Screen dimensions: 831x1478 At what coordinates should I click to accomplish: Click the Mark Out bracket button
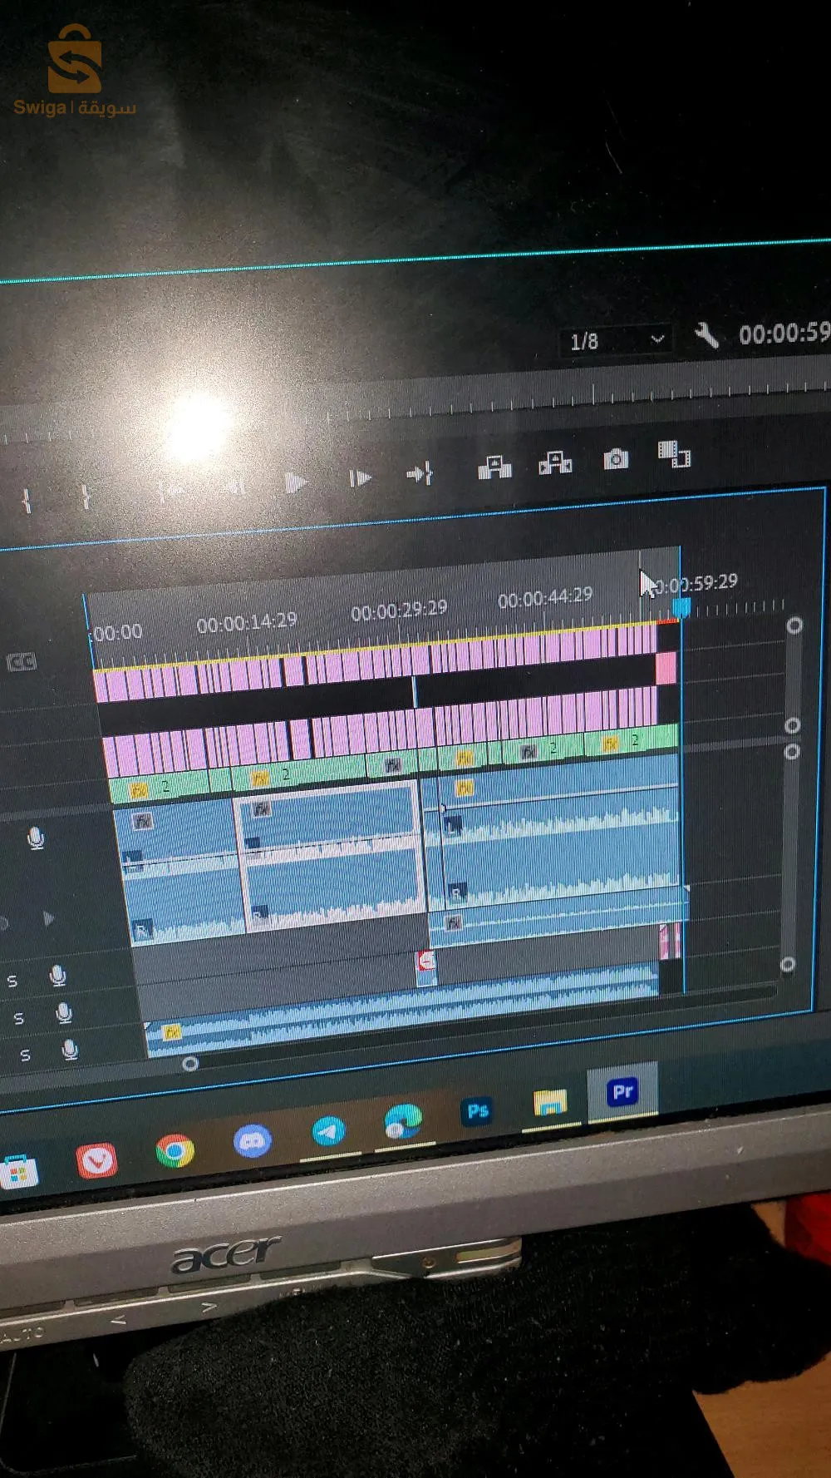[86, 497]
